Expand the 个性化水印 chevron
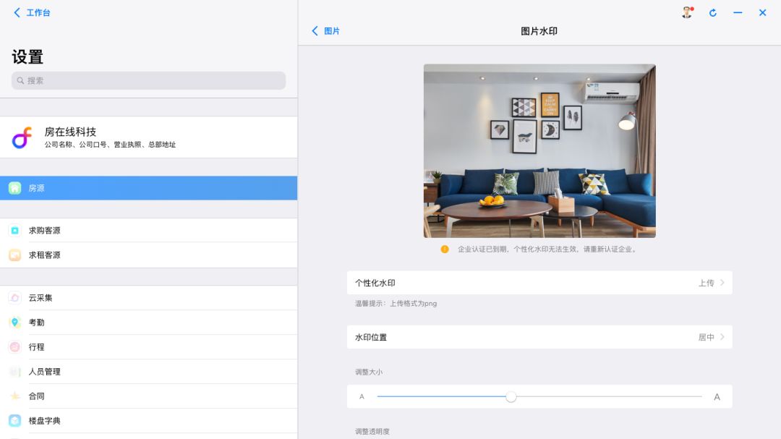781x439 pixels. point(722,283)
